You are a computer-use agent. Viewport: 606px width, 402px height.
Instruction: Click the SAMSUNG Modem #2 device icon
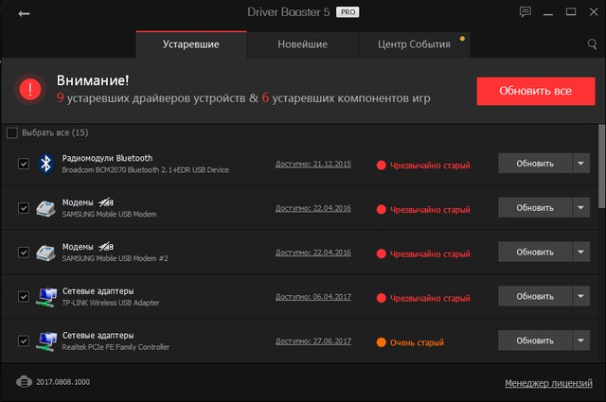pos(46,253)
